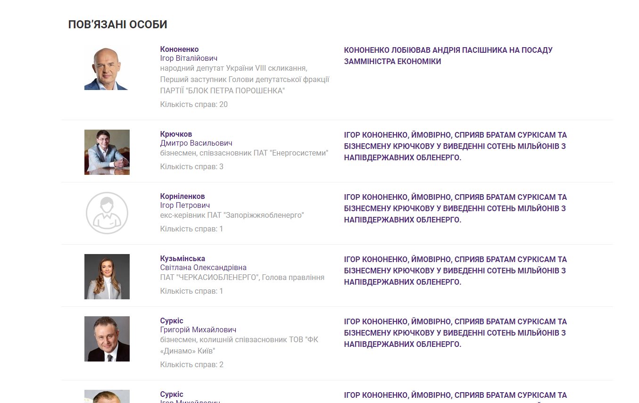Screen dimensions: 639x403
Task: Click the "Кількість справ: 3" count for Крючков
Action: [x=191, y=166]
